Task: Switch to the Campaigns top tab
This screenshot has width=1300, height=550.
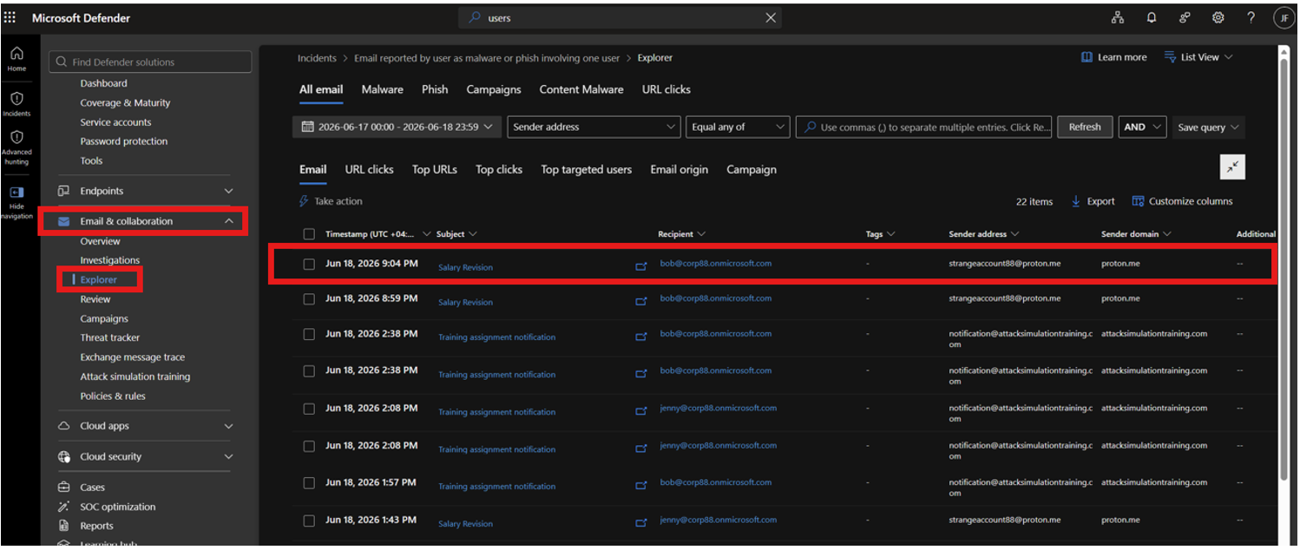Action: pos(494,89)
